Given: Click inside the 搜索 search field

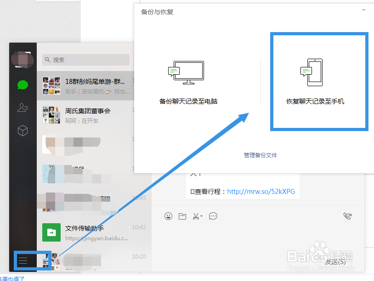Looking at the screenshot, I should coord(85,60).
